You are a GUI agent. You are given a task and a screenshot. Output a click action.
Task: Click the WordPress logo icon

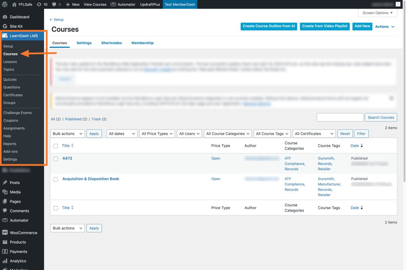(5, 4)
